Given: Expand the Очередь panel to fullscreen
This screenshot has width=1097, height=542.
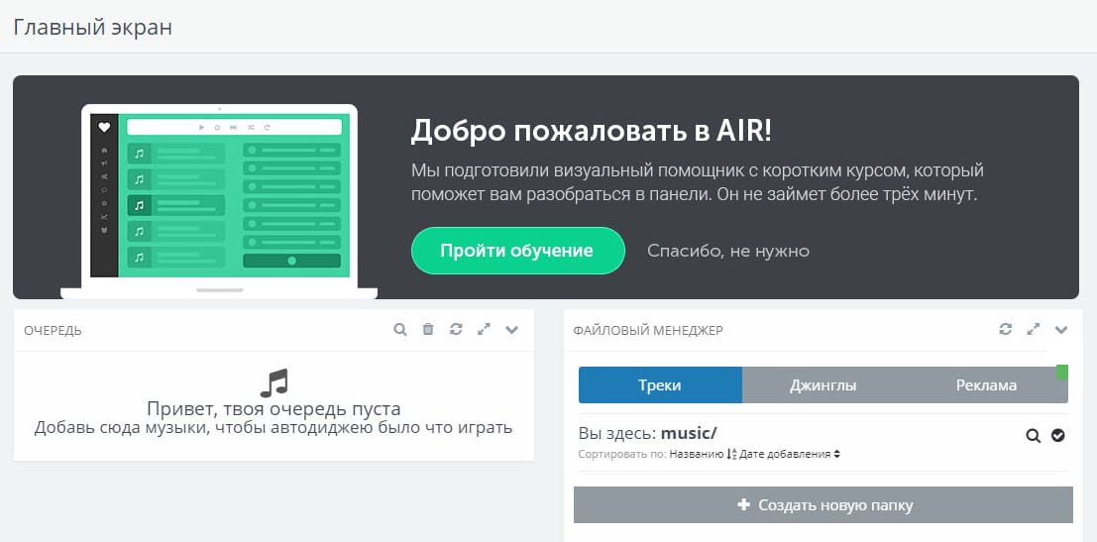Looking at the screenshot, I should click(484, 329).
